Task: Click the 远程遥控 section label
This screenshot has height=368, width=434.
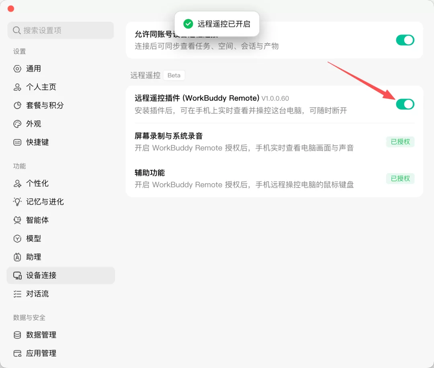Action: coord(145,75)
